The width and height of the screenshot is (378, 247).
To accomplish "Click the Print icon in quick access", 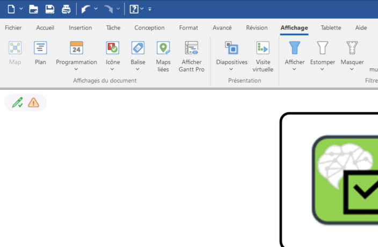I will [x=66, y=9].
